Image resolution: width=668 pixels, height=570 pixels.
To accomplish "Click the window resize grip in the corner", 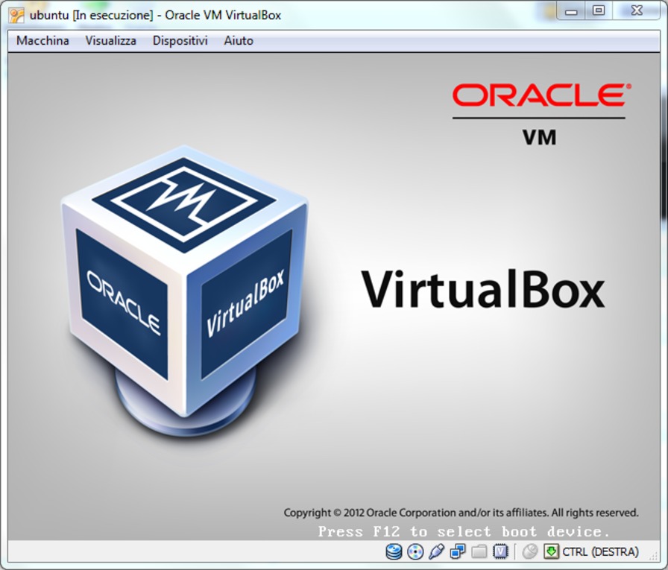I will click(652, 554).
